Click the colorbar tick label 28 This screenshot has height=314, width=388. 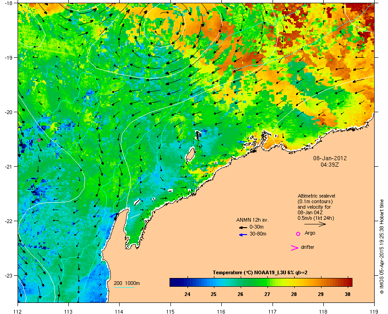[294, 294]
